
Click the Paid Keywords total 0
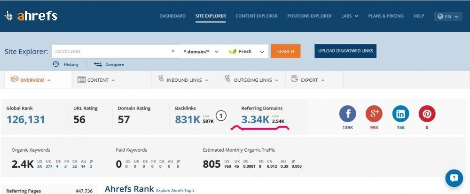(x=119, y=164)
